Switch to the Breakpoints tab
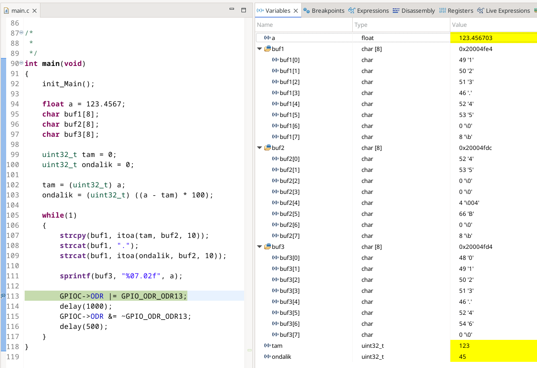 click(x=325, y=11)
